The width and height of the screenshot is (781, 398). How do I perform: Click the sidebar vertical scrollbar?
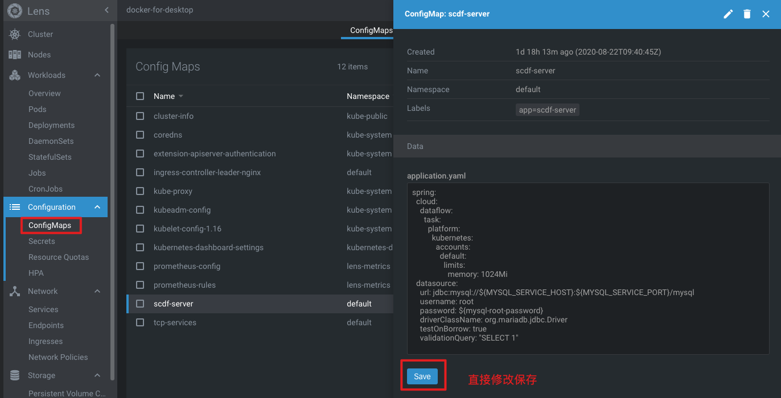[x=112, y=202]
